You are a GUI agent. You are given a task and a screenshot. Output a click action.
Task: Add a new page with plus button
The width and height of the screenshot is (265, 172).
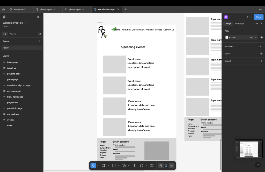[x=40, y=41]
